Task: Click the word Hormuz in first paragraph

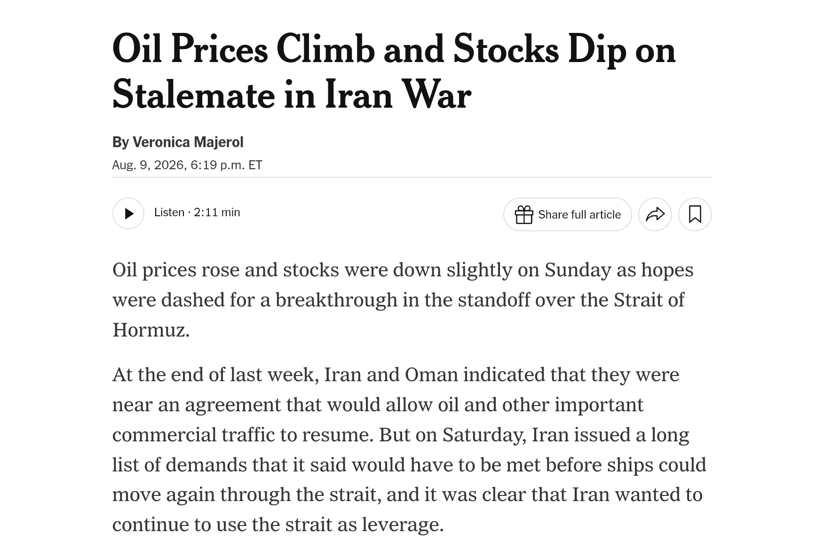Action: coord(151,329)
